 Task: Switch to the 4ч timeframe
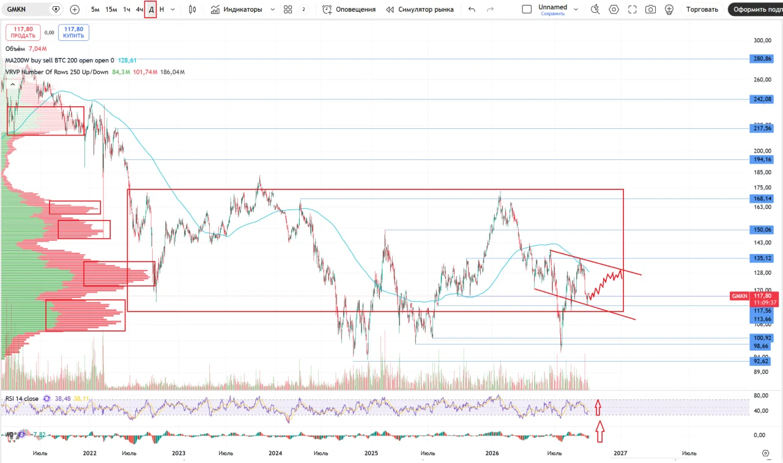(x=139, y=9)
